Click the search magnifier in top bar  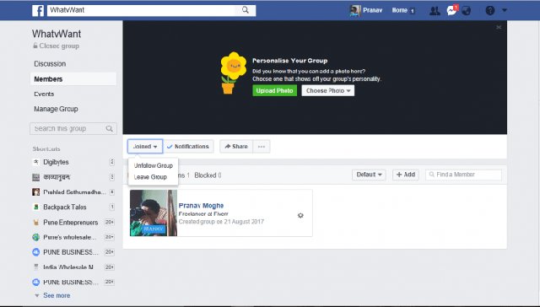[246, 10]
